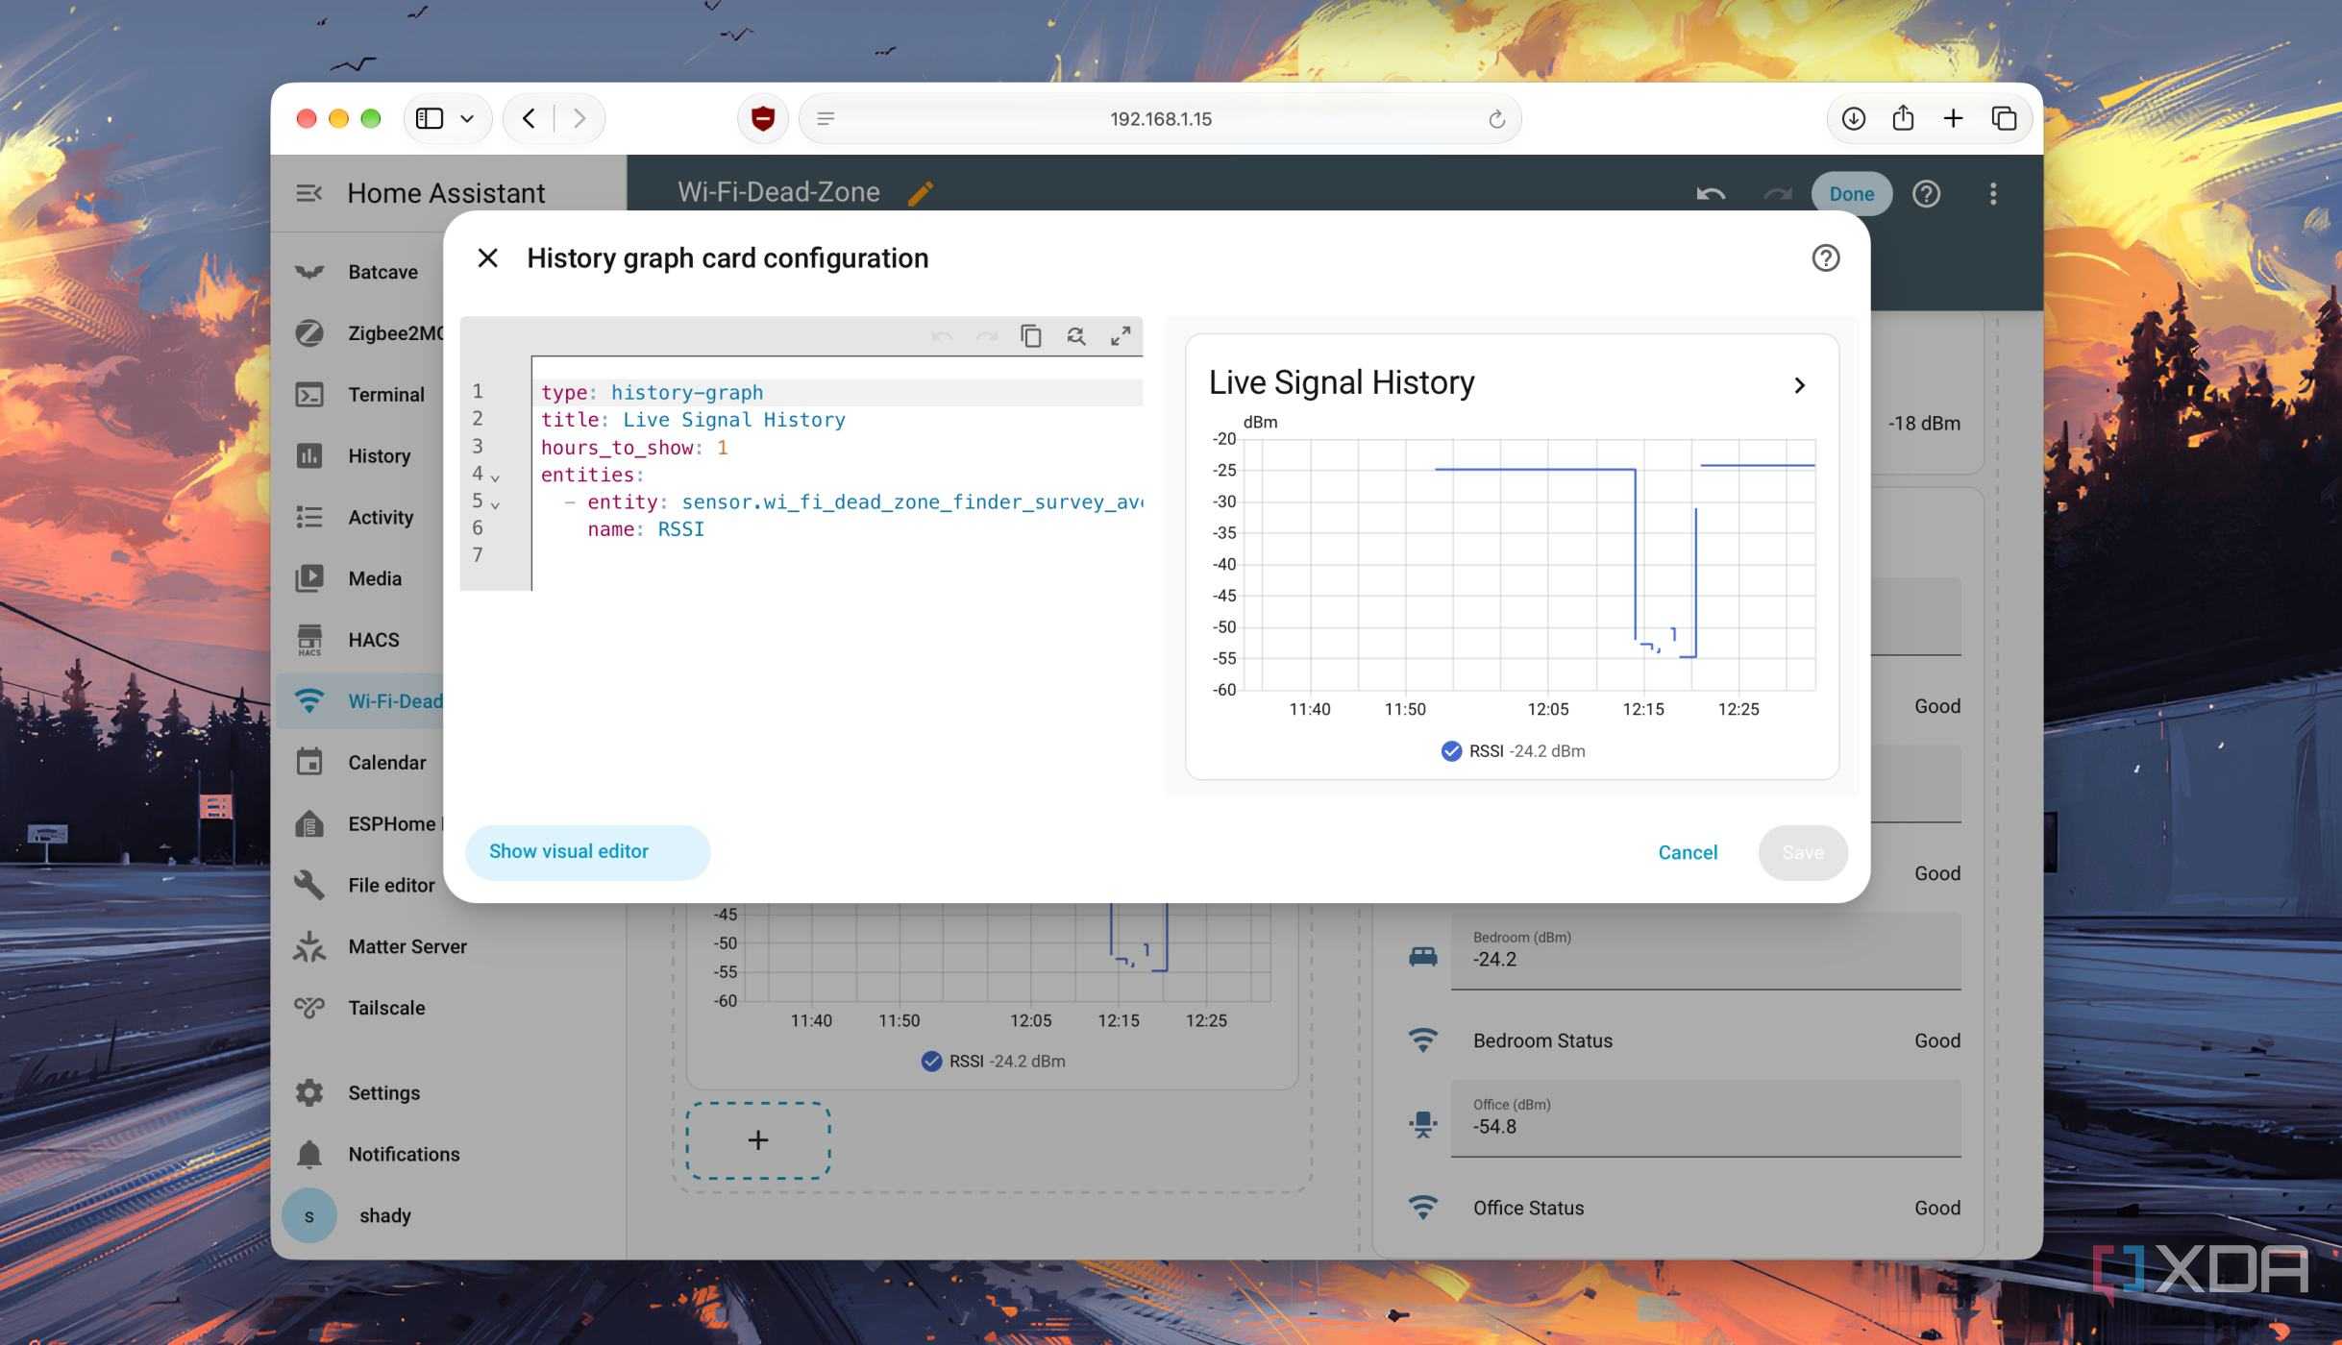The width and height of the screenshot is (2342, 1345).
Task: Toggle RSSI legend checkbox in background card
Action: (931, 1061)
